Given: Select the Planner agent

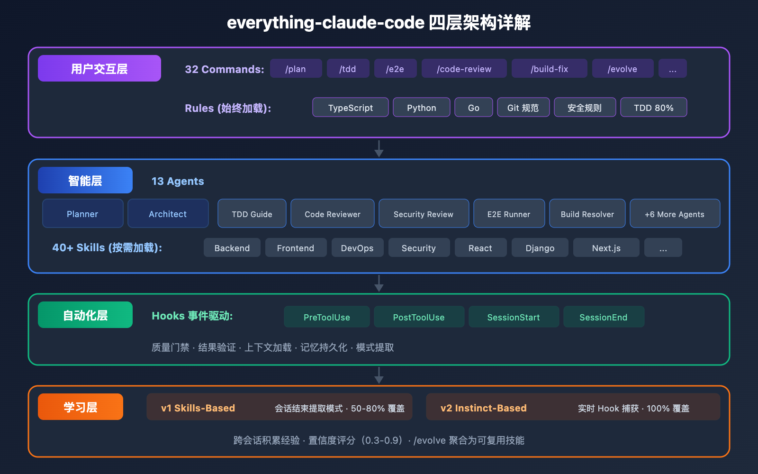Looking at the screenshot, I should pos(82,213).
